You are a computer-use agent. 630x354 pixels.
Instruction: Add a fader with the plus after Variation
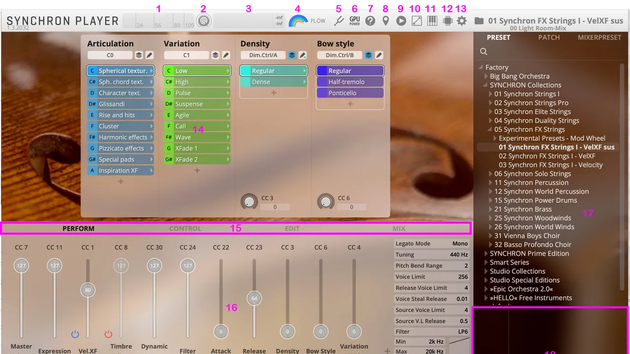pyautogui.click(x=387, y=351)
